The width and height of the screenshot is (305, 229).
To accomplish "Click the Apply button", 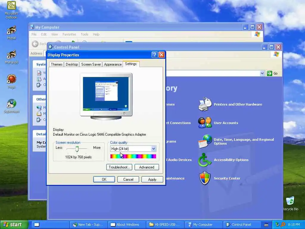I will (152, 179).
